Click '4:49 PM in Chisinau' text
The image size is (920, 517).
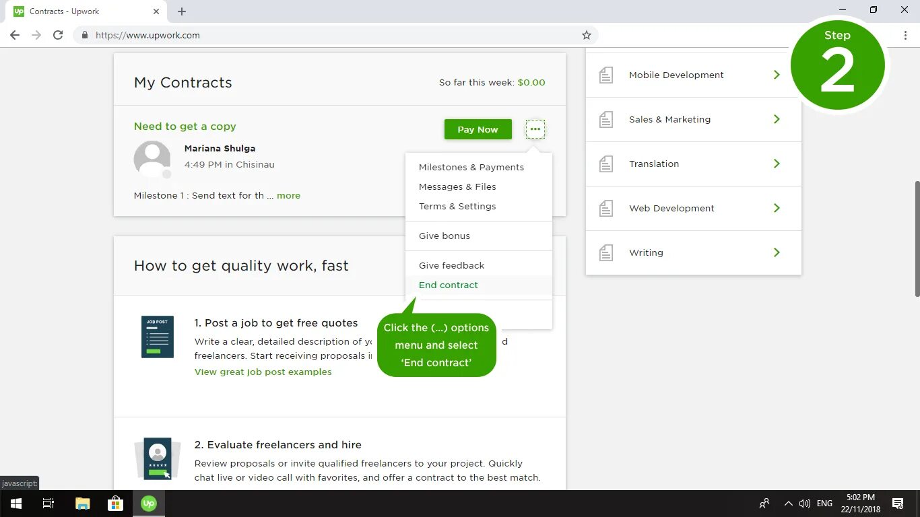click(x=230, y=164)
